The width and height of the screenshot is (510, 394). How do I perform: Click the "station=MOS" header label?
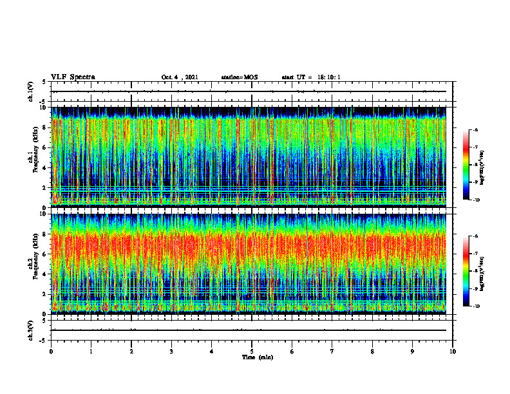point(240,77)
